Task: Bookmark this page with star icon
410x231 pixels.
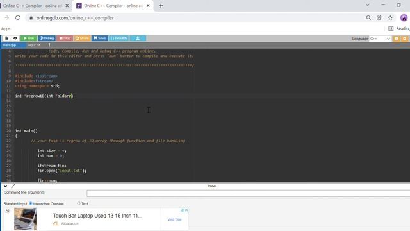Action: (390, 18)
